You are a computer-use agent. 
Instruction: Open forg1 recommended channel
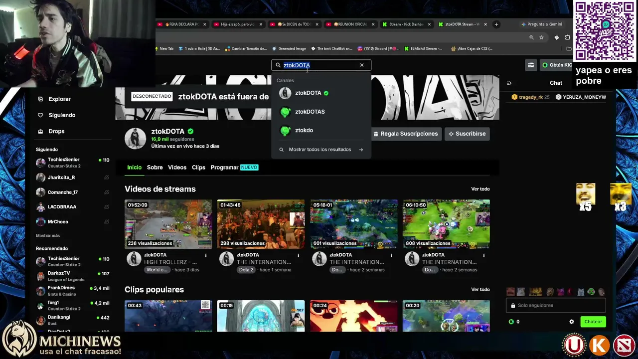click(x=73, y=305)
